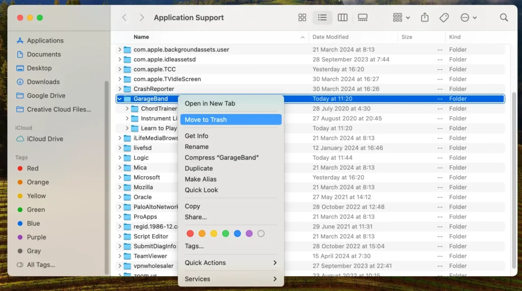522x291 pixels.
Task: Apply red tag color in context menu
Action: [x=190, y=234]
